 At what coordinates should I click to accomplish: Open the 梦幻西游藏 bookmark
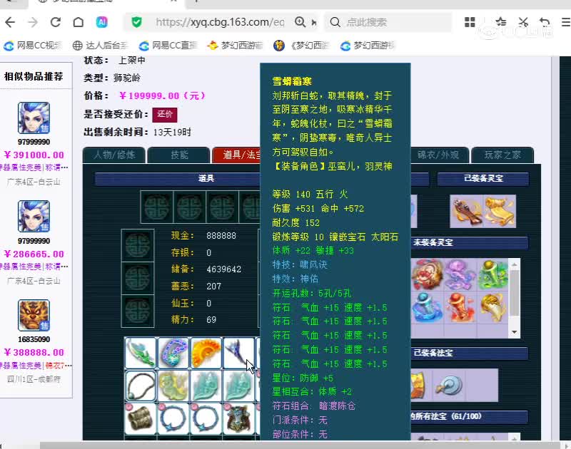pyautogui.click(x=235, y=46)
